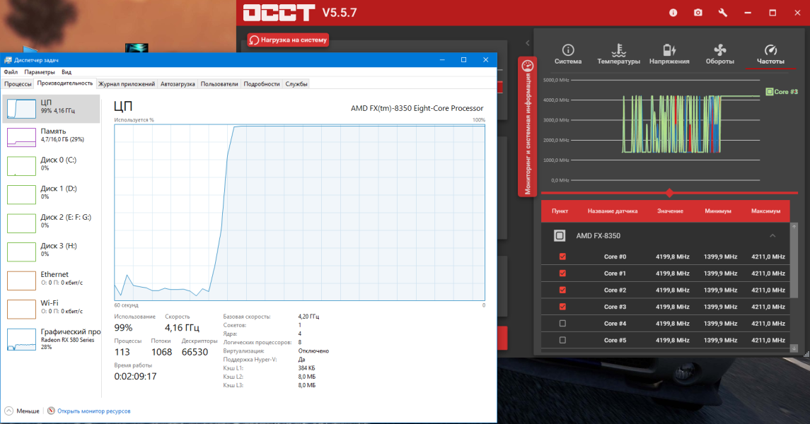Open the Температуры monitoring tab
This screenshot has width=810, height=424.
pos(618,54)
